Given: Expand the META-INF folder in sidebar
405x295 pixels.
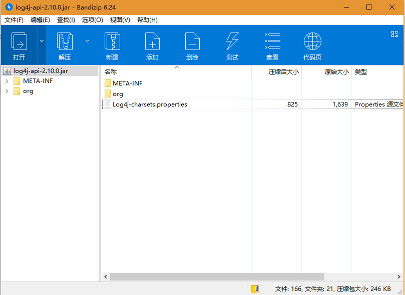Looking at the screenshot, I should [x=7, y=80].
